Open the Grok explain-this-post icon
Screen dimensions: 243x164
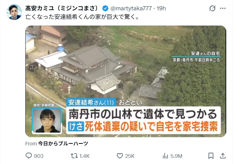point(212,8)
